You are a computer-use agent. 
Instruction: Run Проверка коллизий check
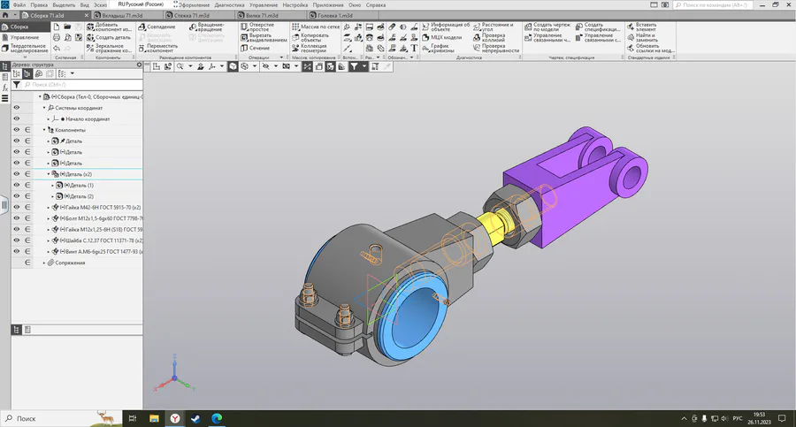(x=489, y=37)
